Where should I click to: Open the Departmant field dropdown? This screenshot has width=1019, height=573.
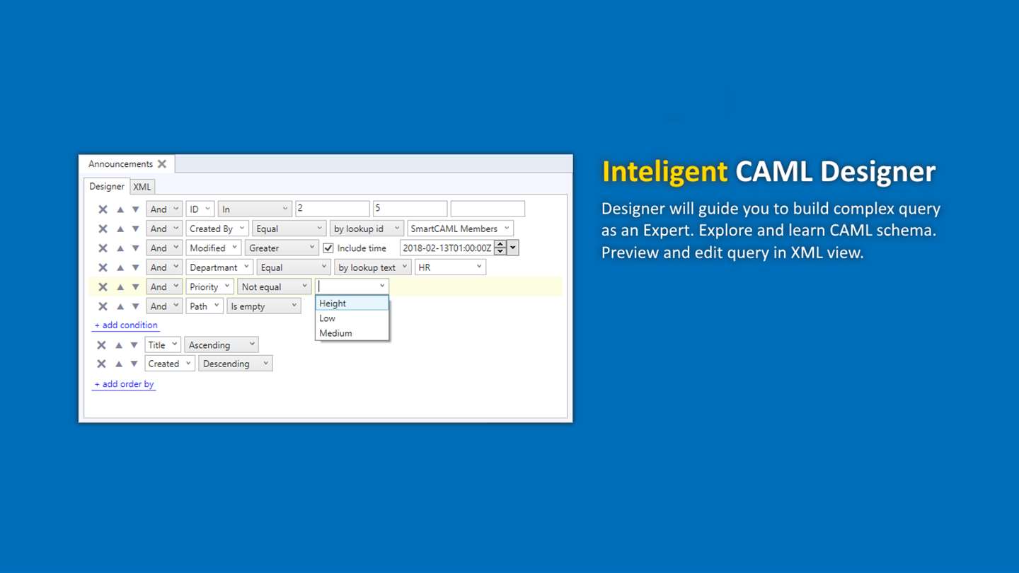[x=219, y=267]
